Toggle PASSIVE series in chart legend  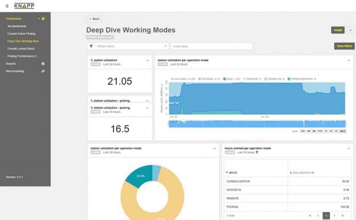tap(252, 79)
